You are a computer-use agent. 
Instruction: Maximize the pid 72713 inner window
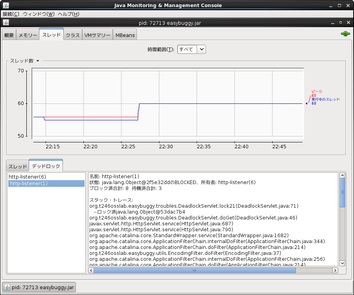point(341,22)
